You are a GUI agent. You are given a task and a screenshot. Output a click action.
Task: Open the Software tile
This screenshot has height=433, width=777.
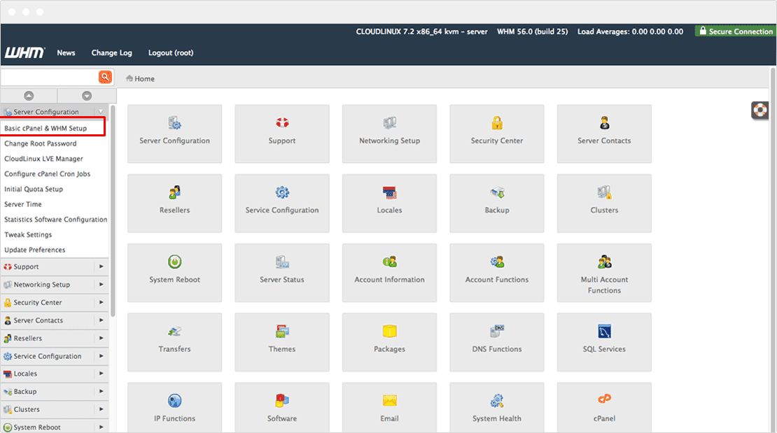click(x=282, y=407)
